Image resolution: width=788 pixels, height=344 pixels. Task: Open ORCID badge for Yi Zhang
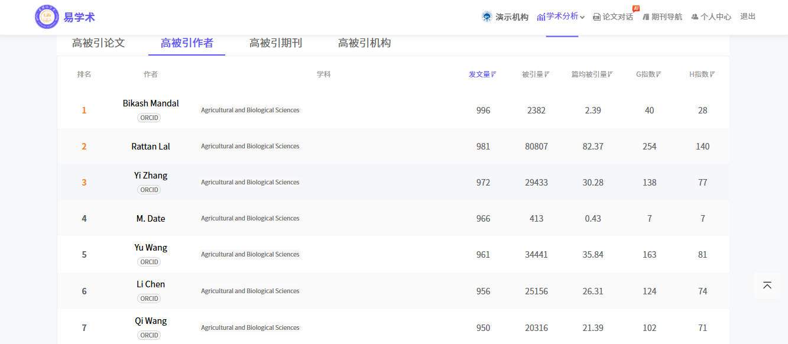coord(149,190)
